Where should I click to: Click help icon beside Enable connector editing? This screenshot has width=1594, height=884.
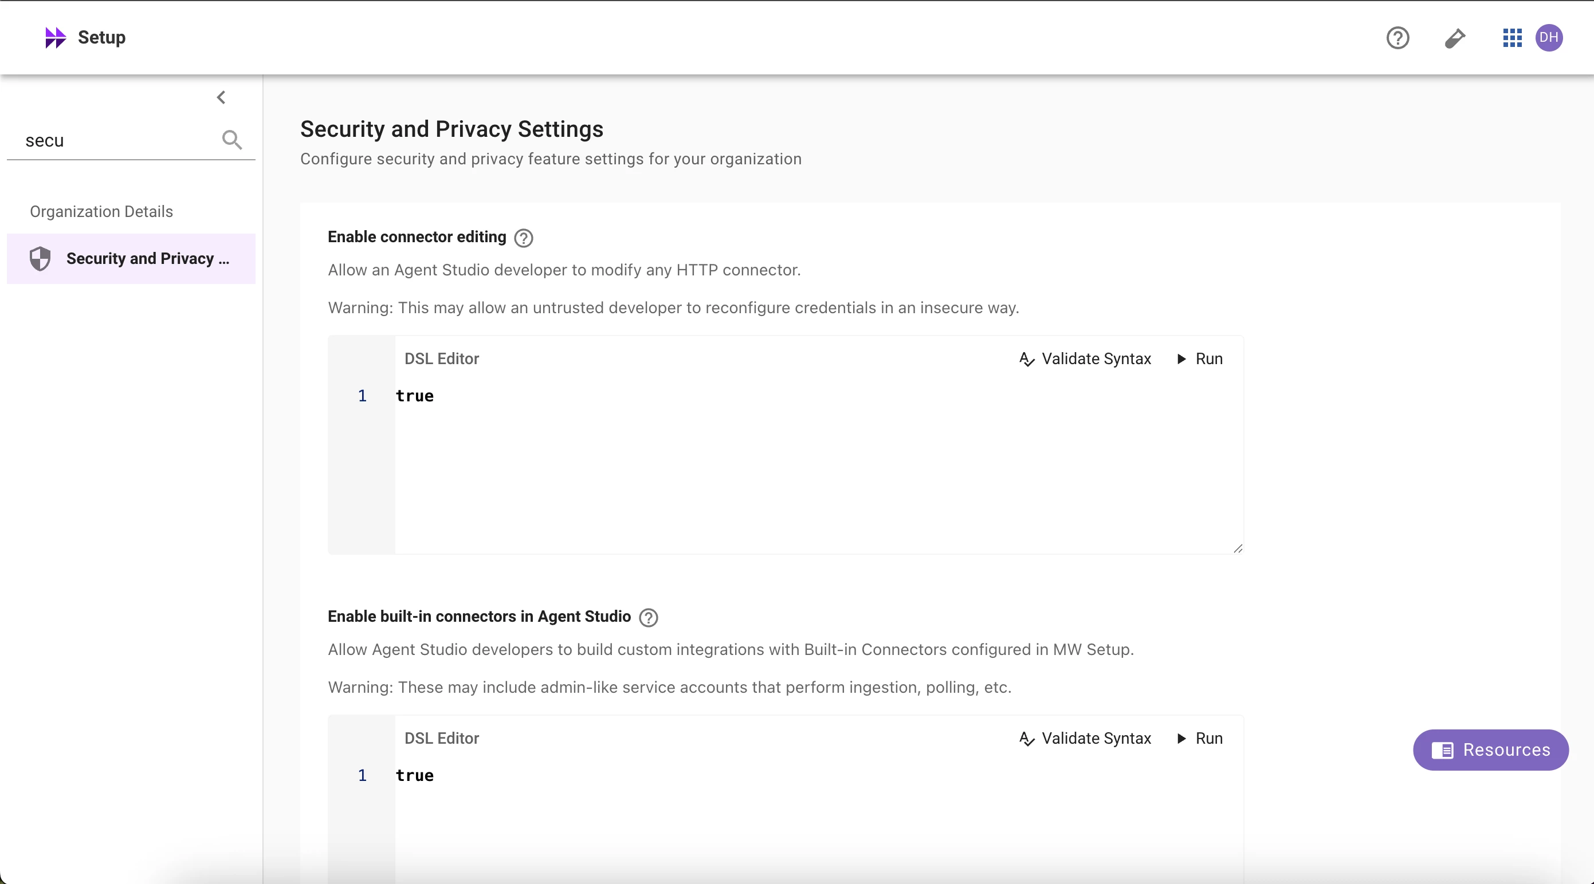524,238
